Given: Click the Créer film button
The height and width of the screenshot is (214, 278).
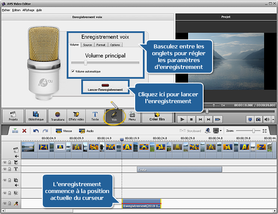Looking at the screenshot, I should pos(157,116).
